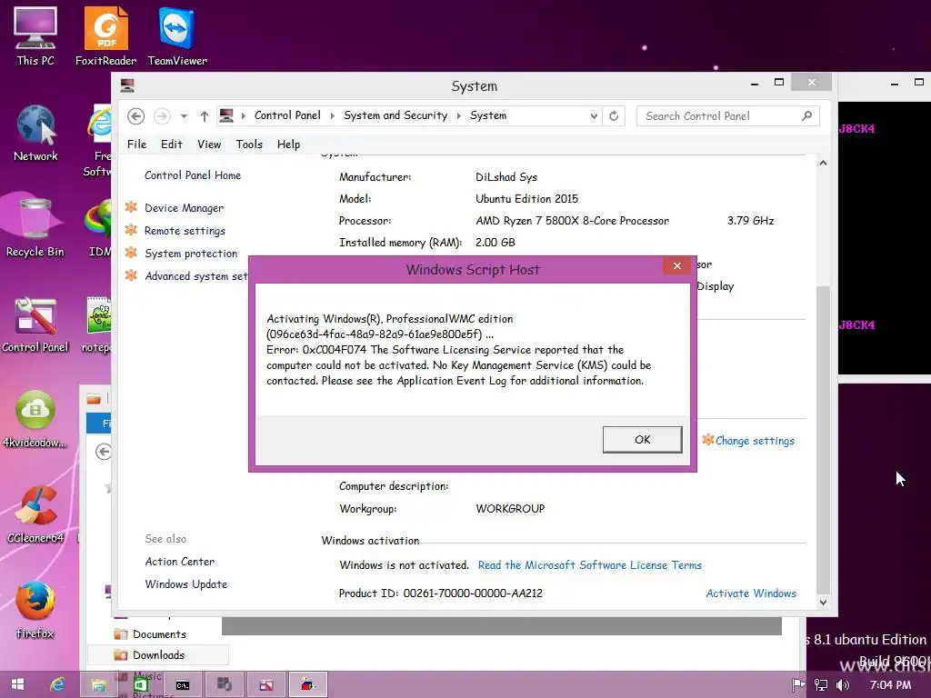Select Documents in Explorer window behind
Screen dimensions: 931x698
click(158, 633)
